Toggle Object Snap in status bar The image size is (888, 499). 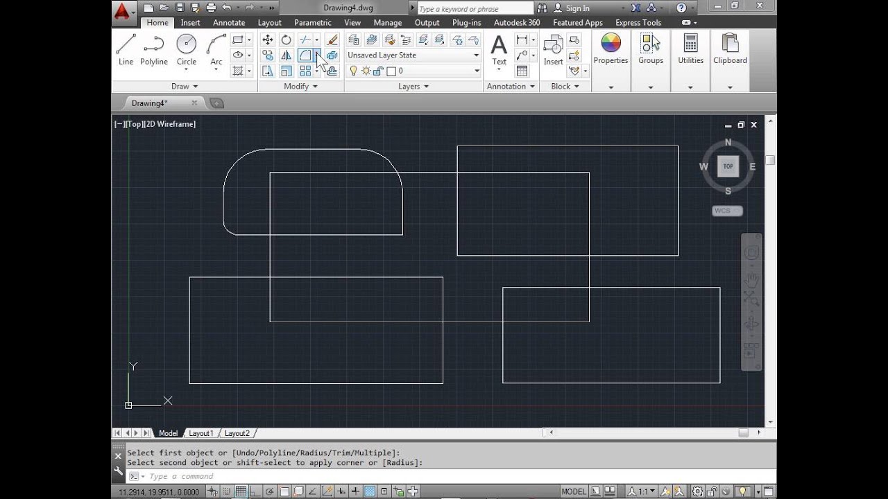[x=284, y=491]
